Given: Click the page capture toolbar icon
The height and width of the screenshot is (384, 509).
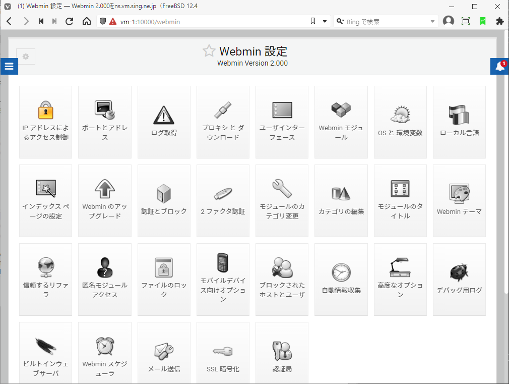Looking at the screenshot, I should click(466, 22).
